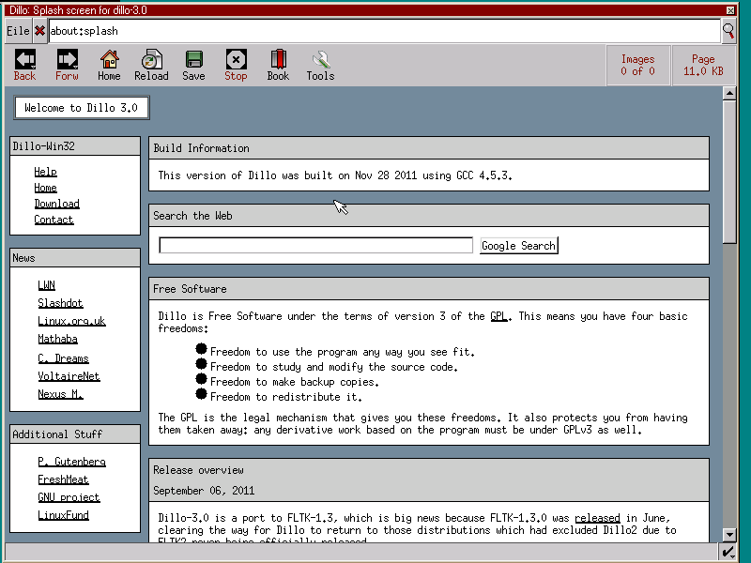Click the magnifier search icon beside URL bar

click(x=728, y=31)
